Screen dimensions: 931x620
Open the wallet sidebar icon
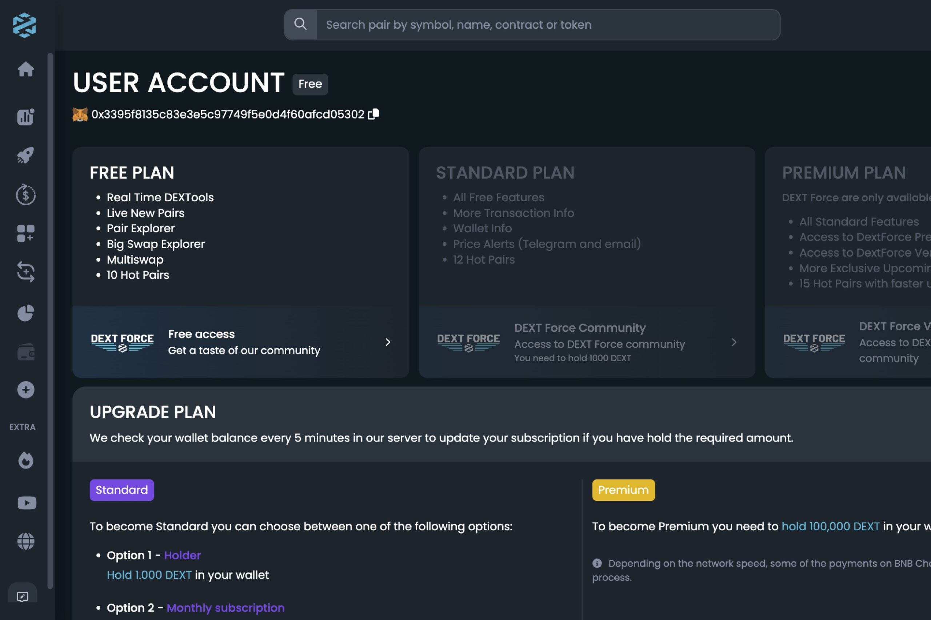pos(26,352)
